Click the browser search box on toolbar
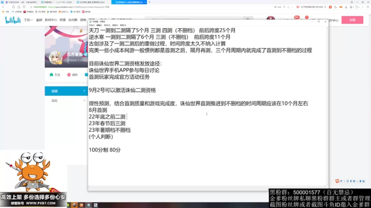 (312, 7)
